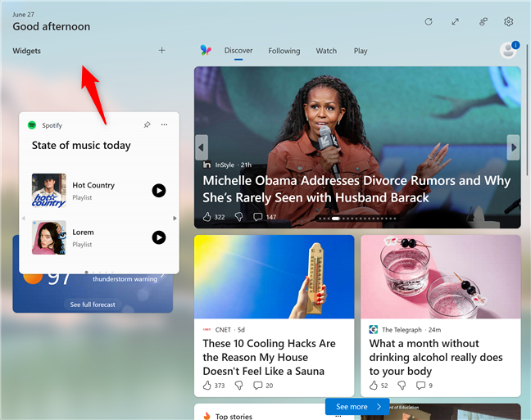The width and height of the screenshot is (531, 420).
Task: Click the Lorem playlist cover art
Action: tap(49, 237)
